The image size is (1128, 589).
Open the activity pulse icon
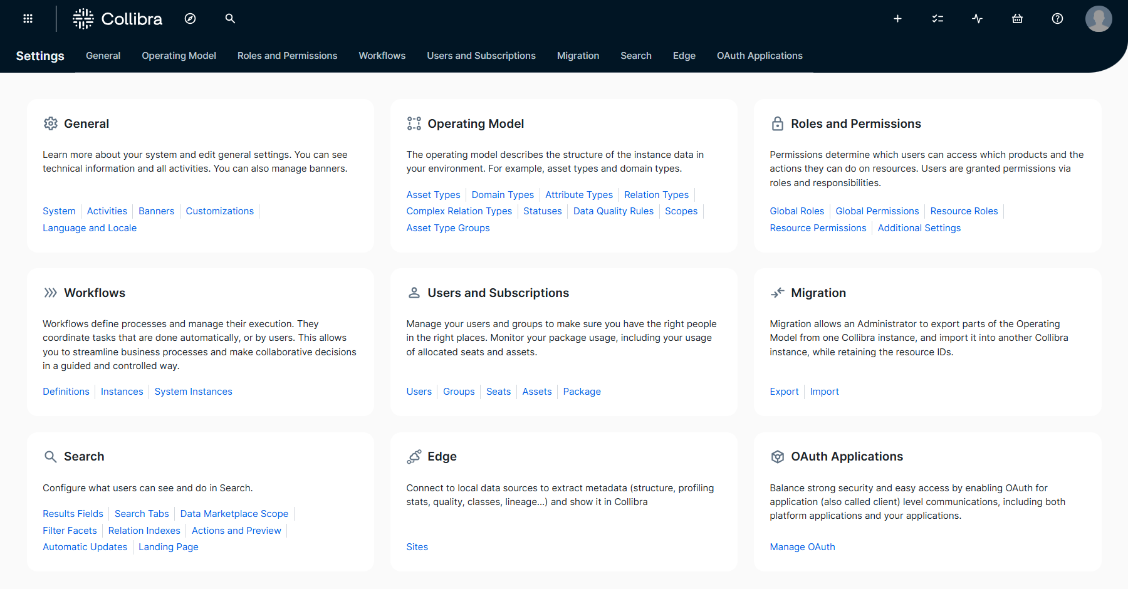977,19
